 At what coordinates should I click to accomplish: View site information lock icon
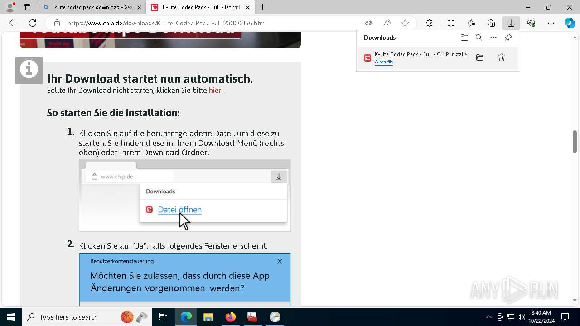tap(57, 23)
